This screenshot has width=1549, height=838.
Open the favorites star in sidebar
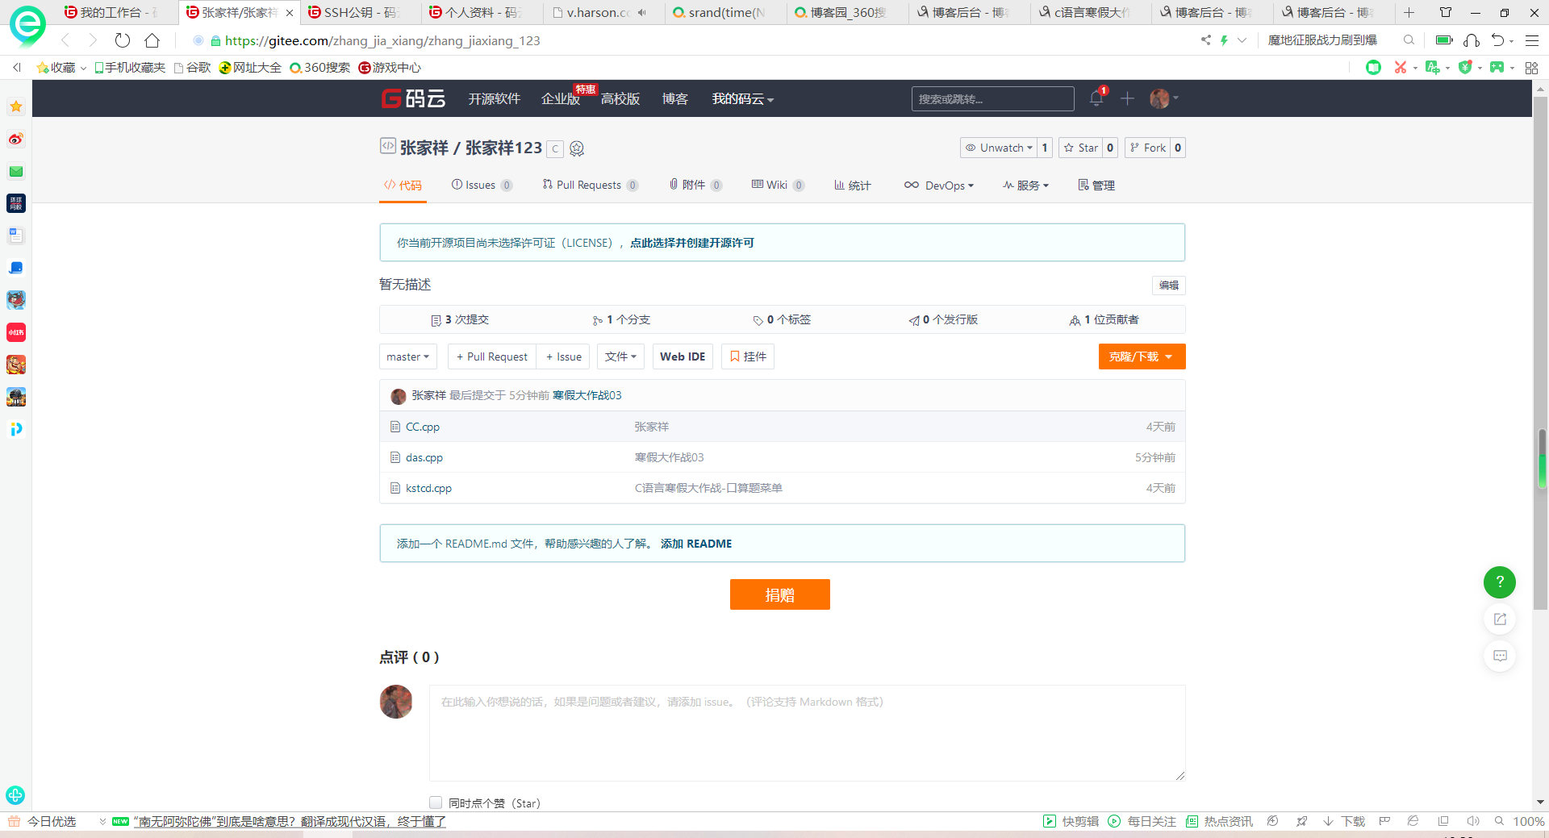[16, 106]
